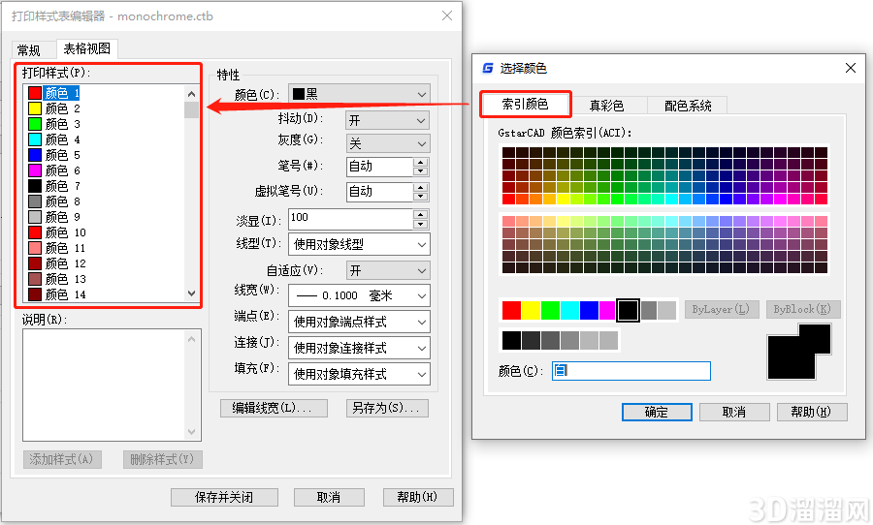Screen dimensions: 873x525
Task: Increase the 笔号(#) spinner value
Action: (421, 162)
